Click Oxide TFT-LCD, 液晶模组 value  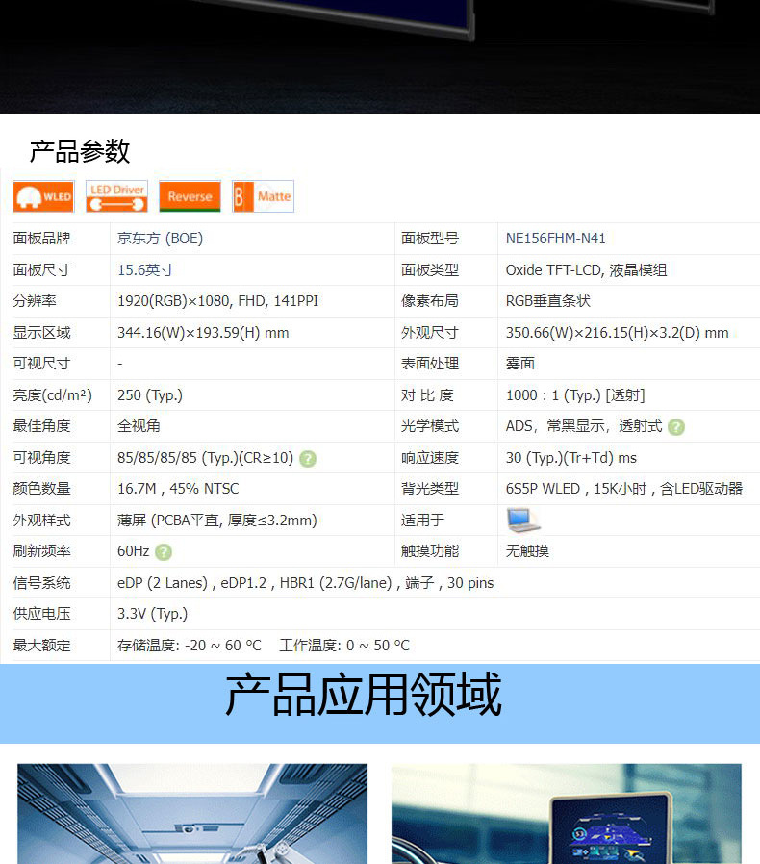[587, 270]
